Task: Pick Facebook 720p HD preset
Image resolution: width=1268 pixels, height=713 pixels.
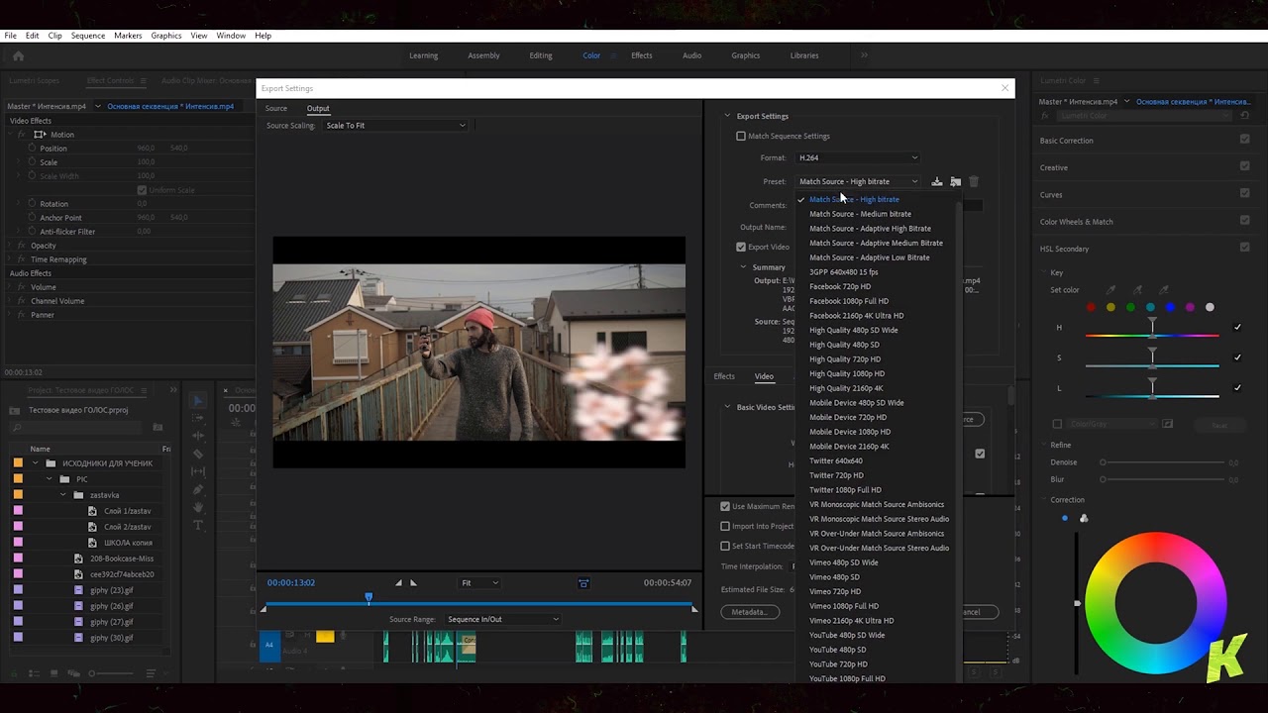Action: pos(840,286)
